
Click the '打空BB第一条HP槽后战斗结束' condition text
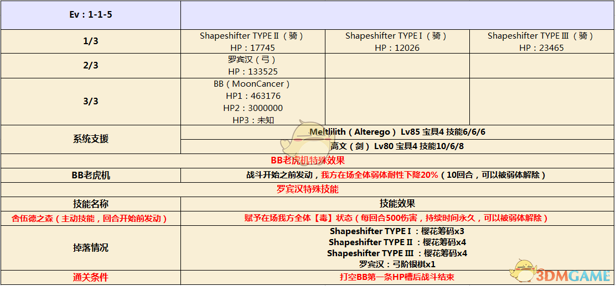[x=397, y=277]
